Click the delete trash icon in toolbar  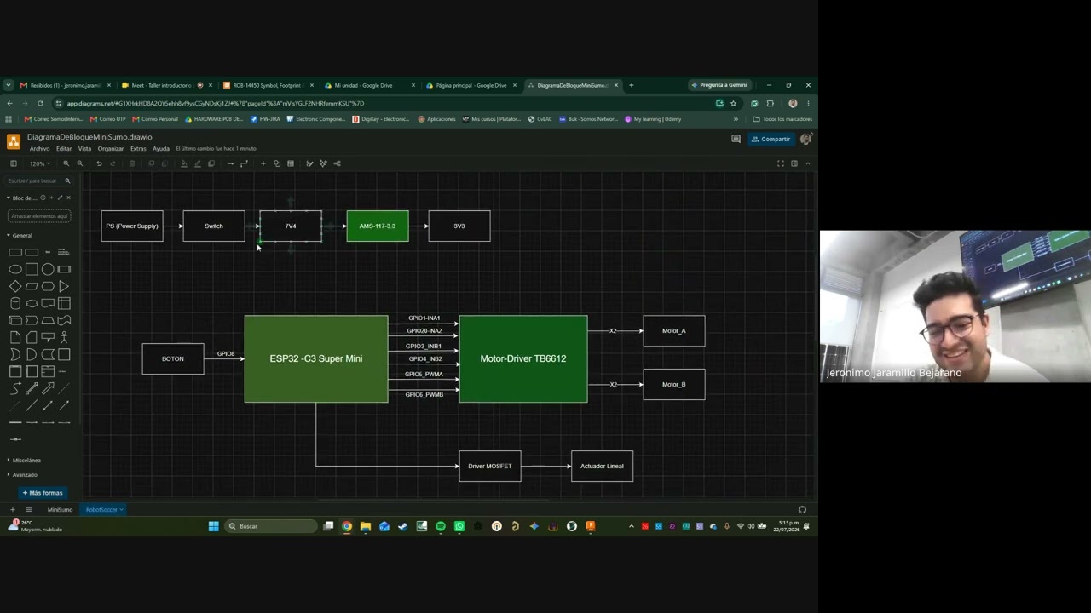click(131, 163)
